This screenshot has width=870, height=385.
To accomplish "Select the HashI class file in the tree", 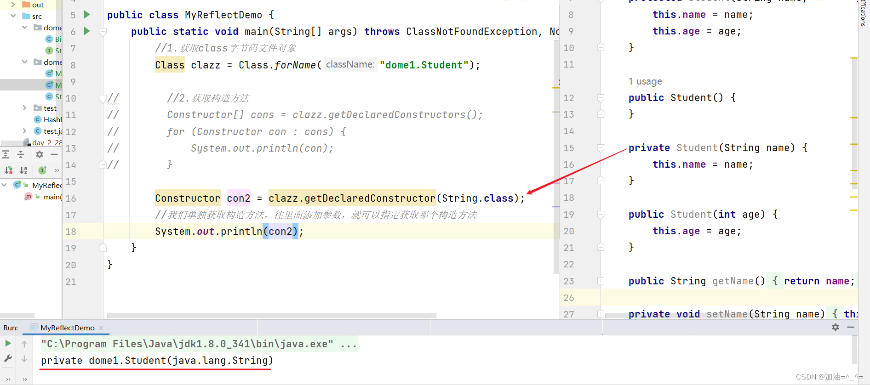I will 48,119.
